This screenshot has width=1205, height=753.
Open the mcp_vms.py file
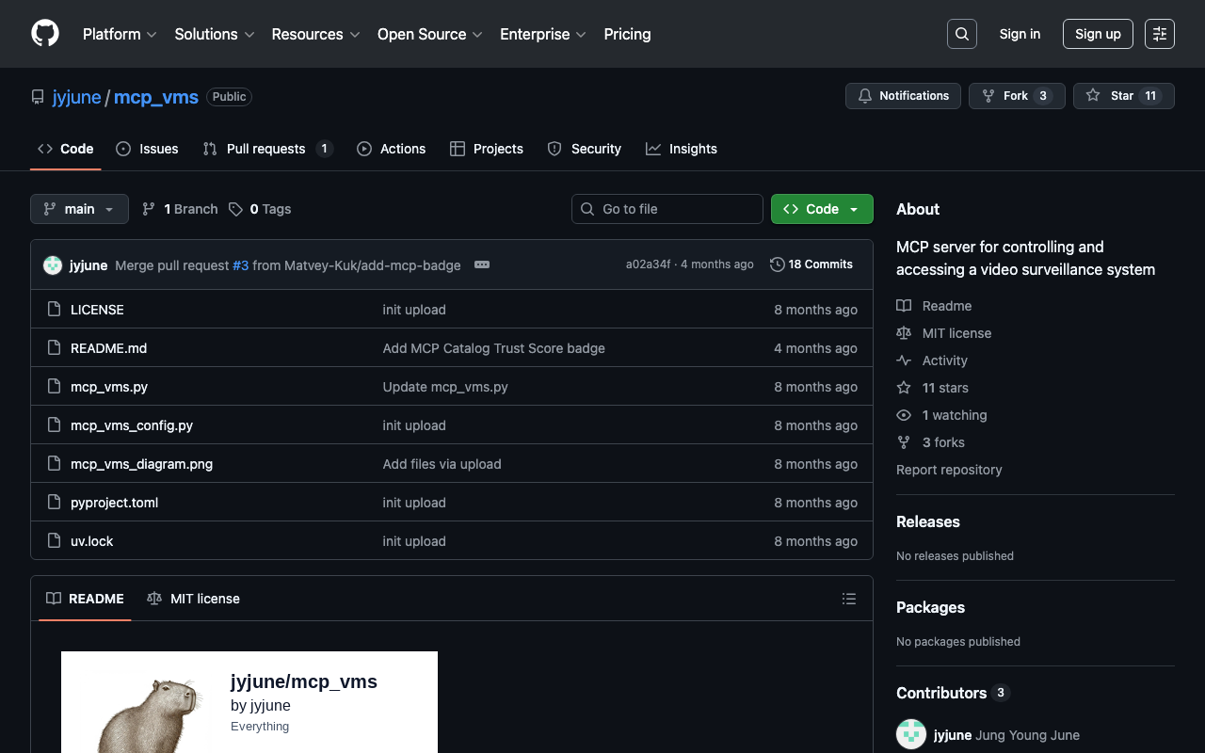(109, 387)
